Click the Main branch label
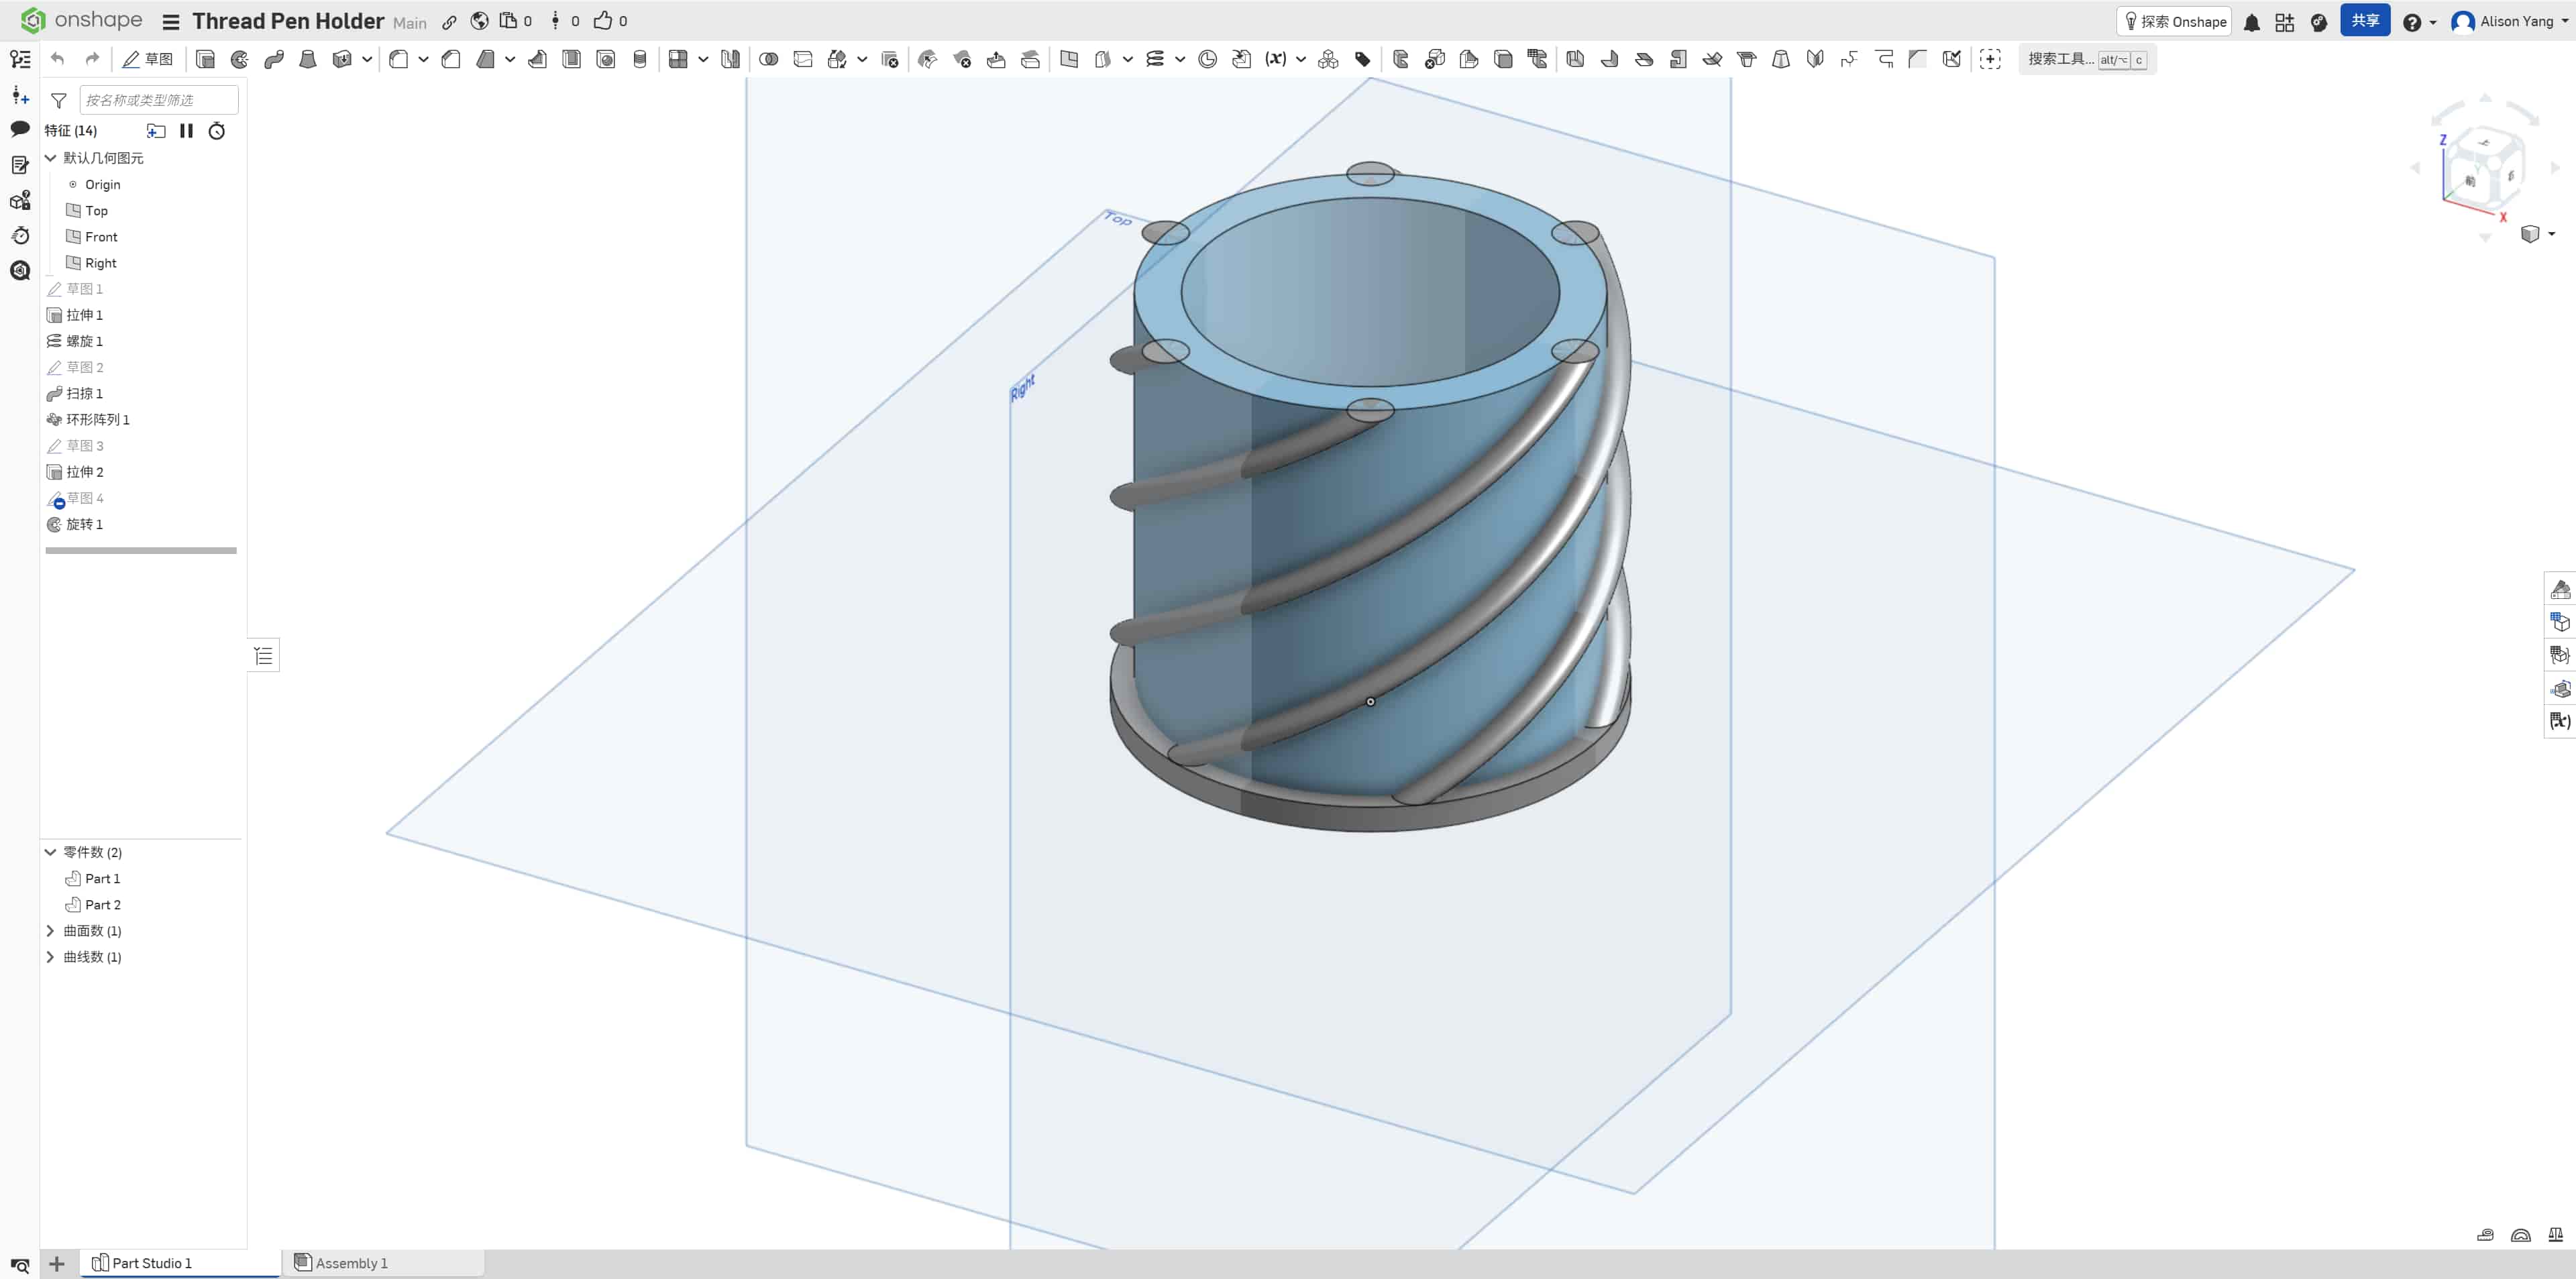The width and height of the screenshot is (2576, 1279). (410, 23)
